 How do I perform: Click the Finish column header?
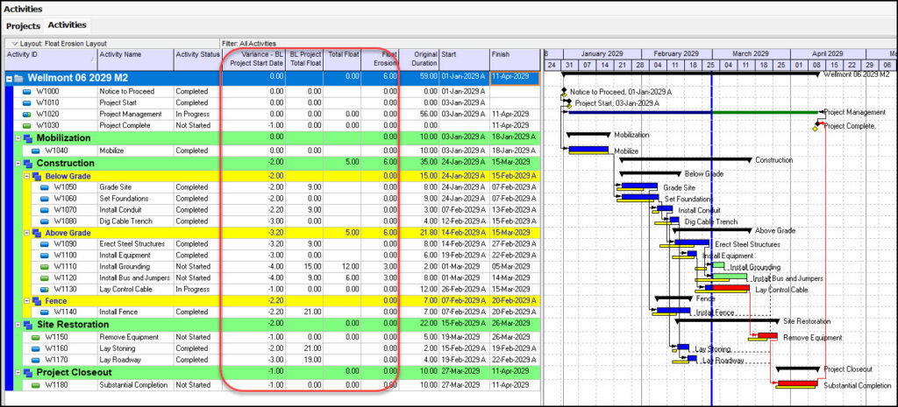[514, 60]
